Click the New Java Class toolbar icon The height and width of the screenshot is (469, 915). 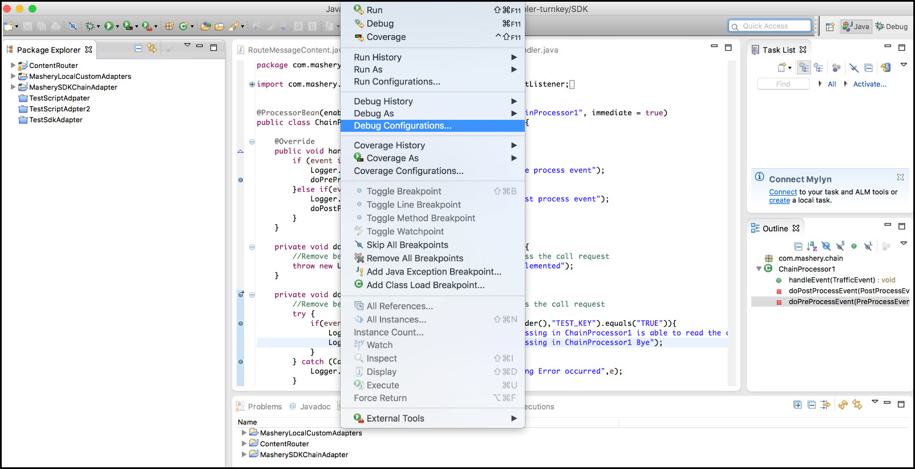point(184,26)
